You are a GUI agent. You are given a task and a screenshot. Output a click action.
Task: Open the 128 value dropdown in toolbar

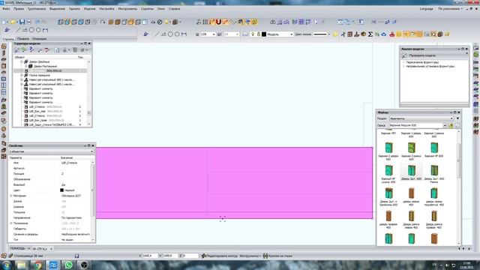213,34
